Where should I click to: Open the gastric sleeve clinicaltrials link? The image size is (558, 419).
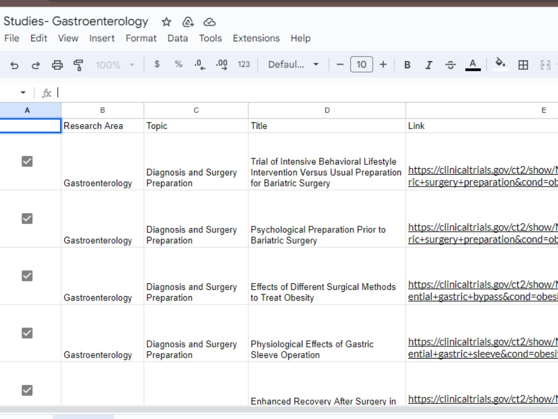click(x=483, y=347)
